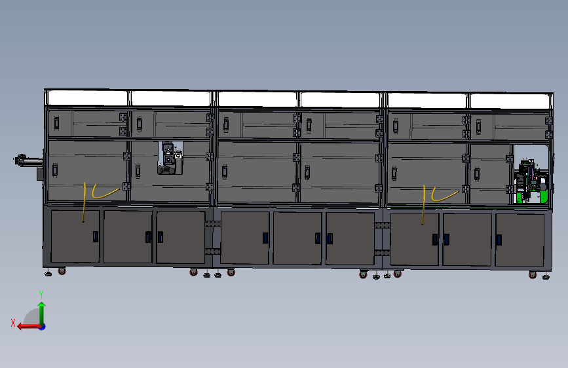The height and width of the screenshot is (368, 568).
Task: Select the green and black mechanism at the machine's open end
Action: [532, 181]
